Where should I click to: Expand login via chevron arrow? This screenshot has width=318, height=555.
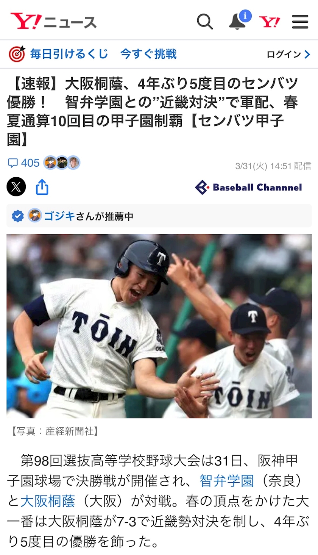[x=307, y=55]
